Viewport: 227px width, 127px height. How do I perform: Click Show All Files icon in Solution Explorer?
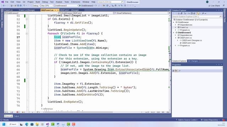click(194, 13)
